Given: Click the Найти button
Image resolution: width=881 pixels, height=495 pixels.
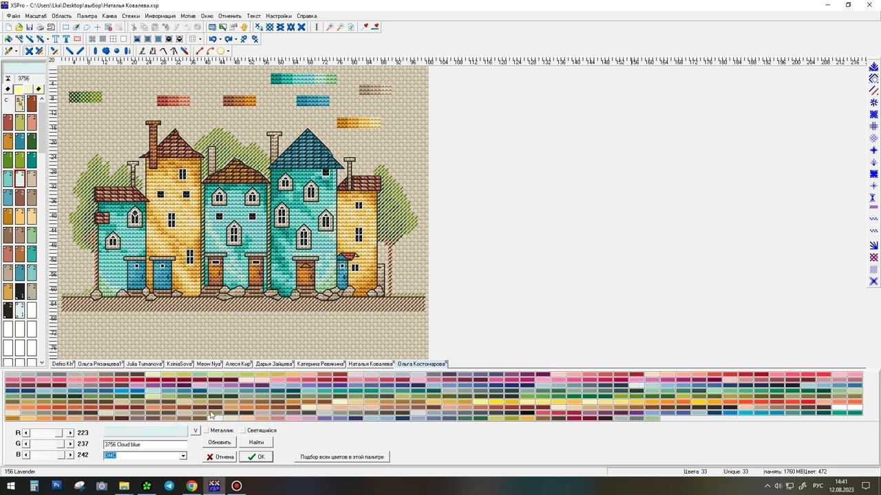Looking at the screenshot, I should pos(256,443).
